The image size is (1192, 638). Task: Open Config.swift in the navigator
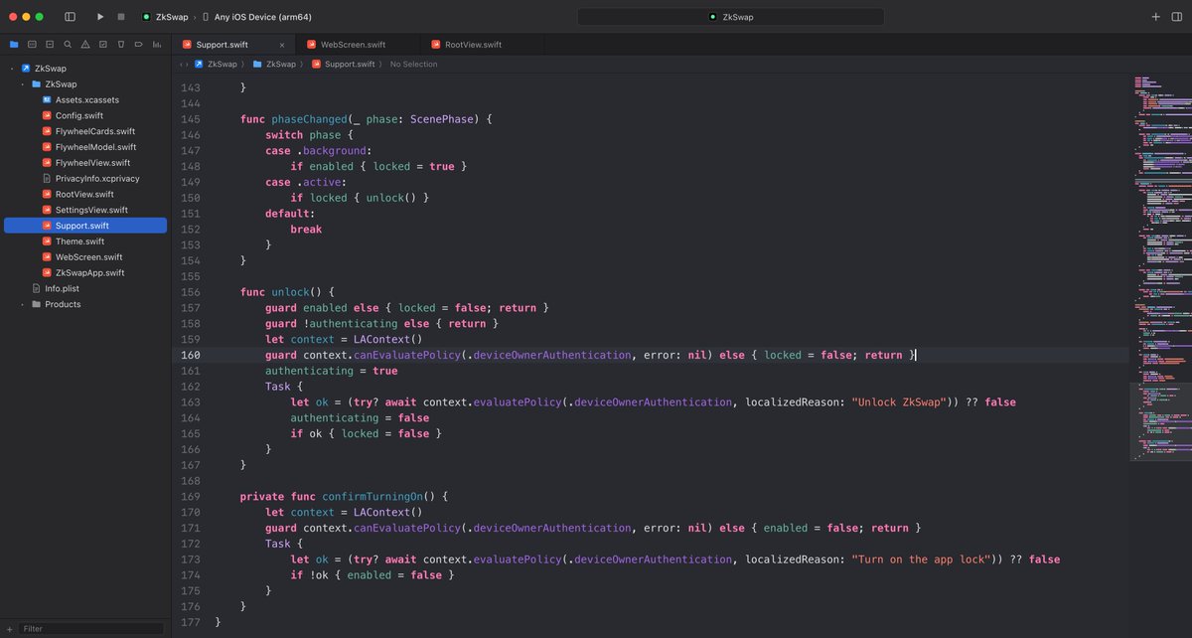(85, 115)
